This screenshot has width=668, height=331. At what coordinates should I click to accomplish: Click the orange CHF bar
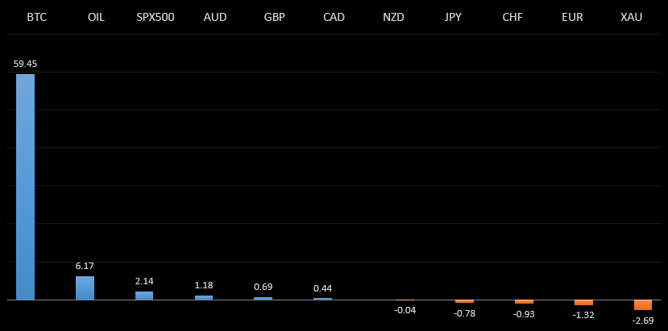coord(524,301)
